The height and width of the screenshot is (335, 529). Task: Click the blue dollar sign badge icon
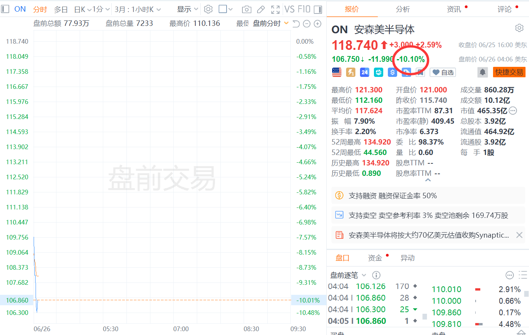pyautogui.click(x=392, y=72)
